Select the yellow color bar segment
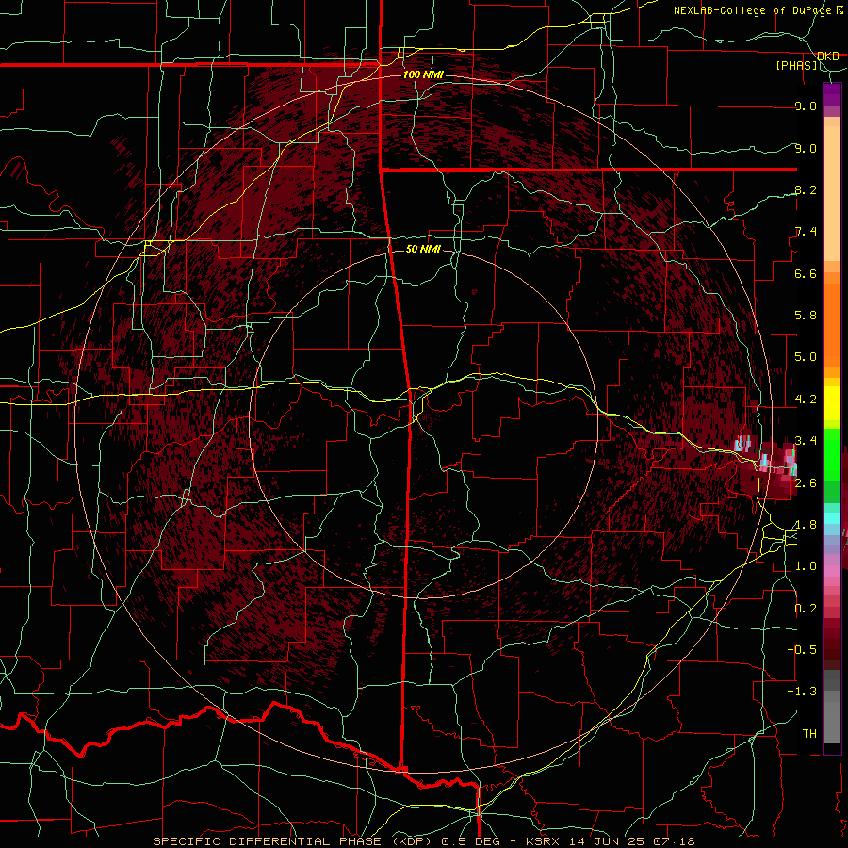 pos(832,403)
